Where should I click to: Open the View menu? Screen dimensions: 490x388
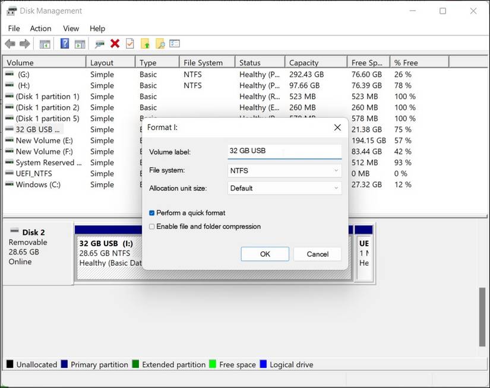71,28
